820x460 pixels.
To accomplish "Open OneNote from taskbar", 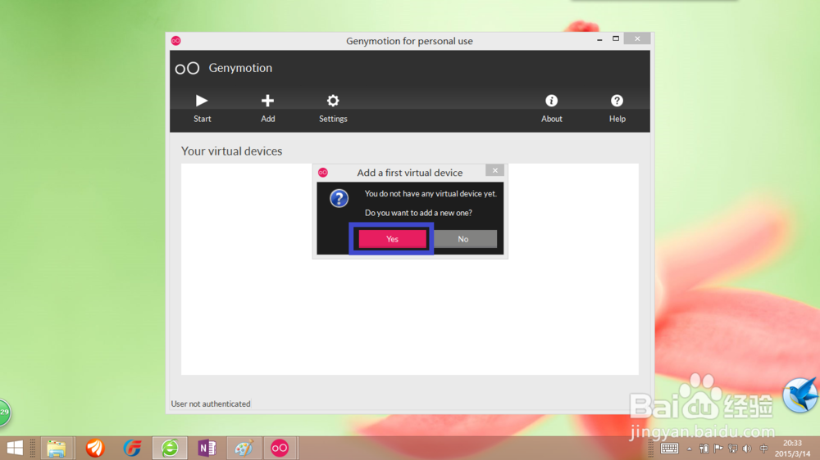I will (x=207, y=448).
